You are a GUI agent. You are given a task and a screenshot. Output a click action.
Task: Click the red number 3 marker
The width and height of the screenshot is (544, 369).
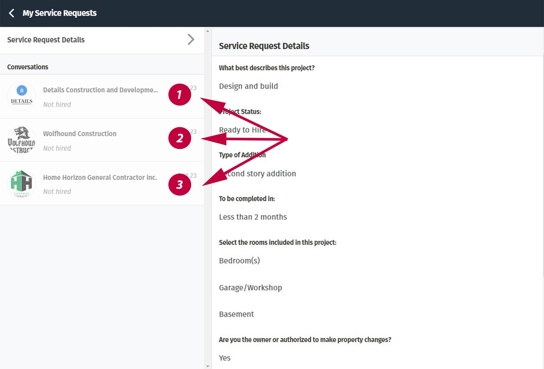pos(180,184)
